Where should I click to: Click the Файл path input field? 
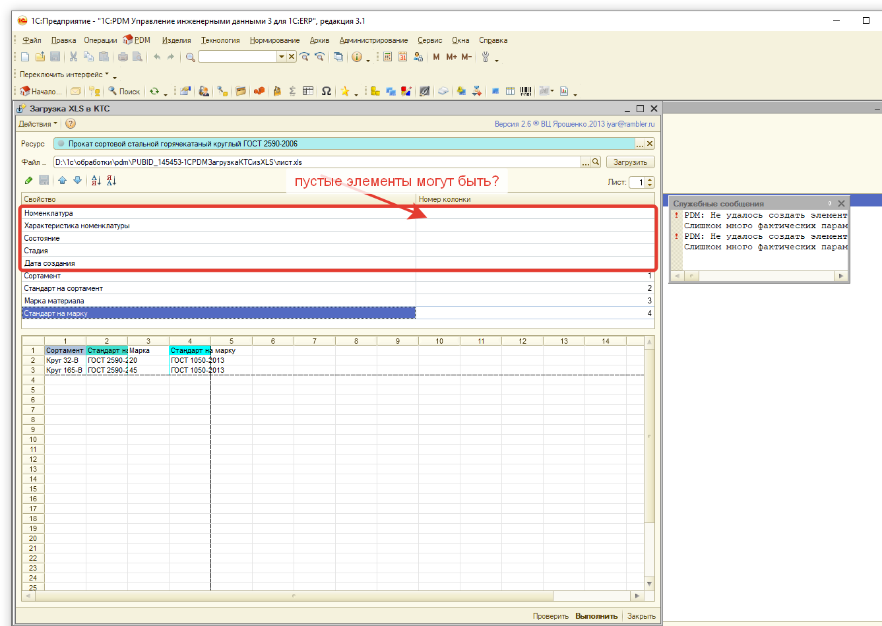click(x=317, y=162)
